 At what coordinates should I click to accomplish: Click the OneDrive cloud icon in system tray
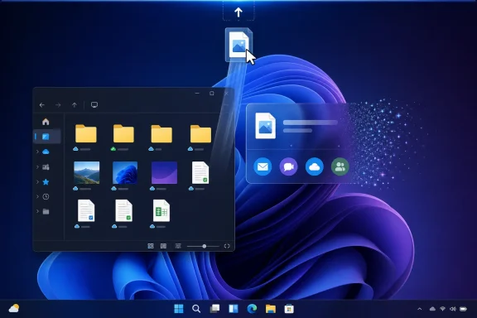[432, 309]
